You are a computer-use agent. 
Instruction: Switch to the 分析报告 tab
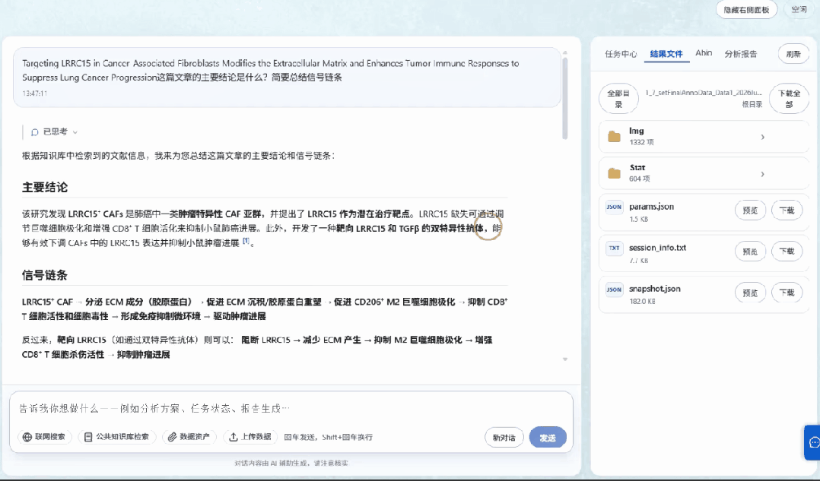[x=741, y=54]
